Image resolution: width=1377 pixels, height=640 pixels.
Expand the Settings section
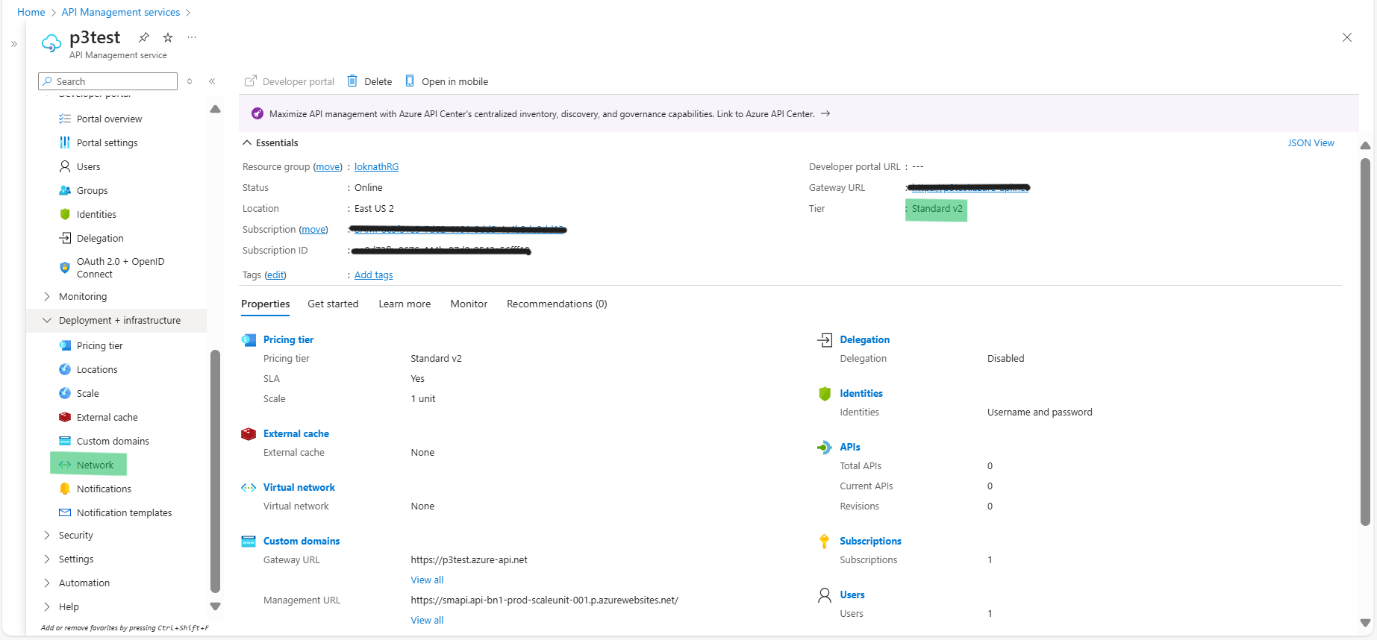[47, 559]
